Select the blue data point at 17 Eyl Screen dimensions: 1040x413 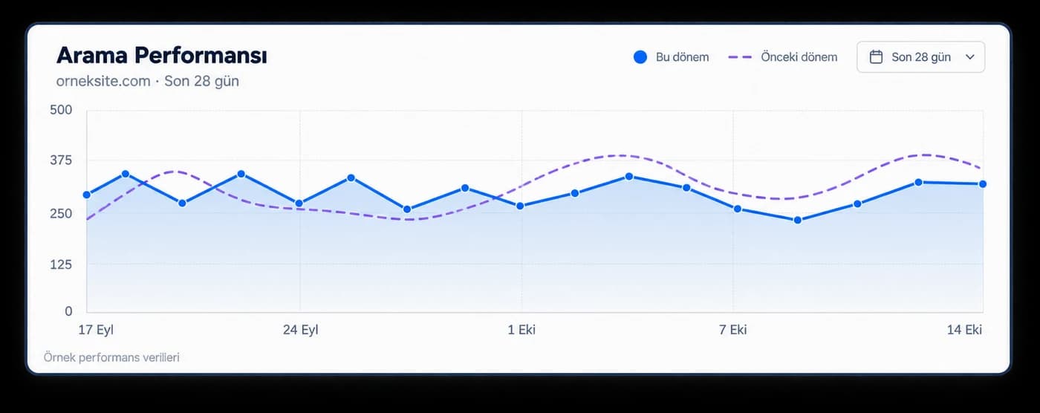point(87,195)
